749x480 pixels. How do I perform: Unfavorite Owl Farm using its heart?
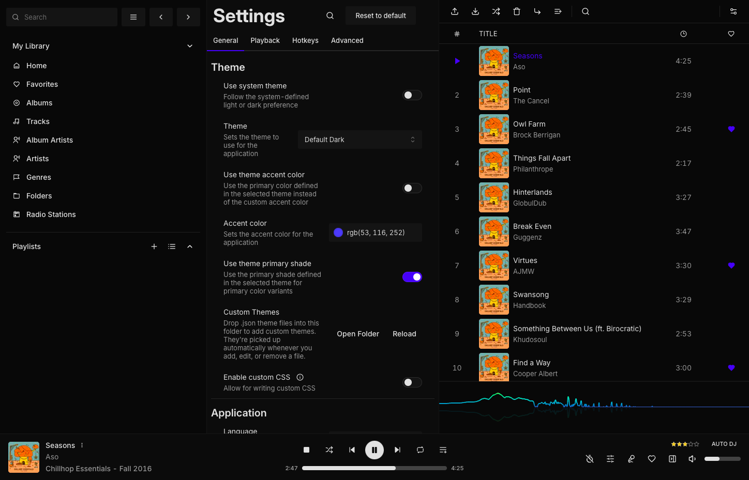731,129
